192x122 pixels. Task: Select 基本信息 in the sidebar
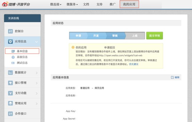point(22,51)
